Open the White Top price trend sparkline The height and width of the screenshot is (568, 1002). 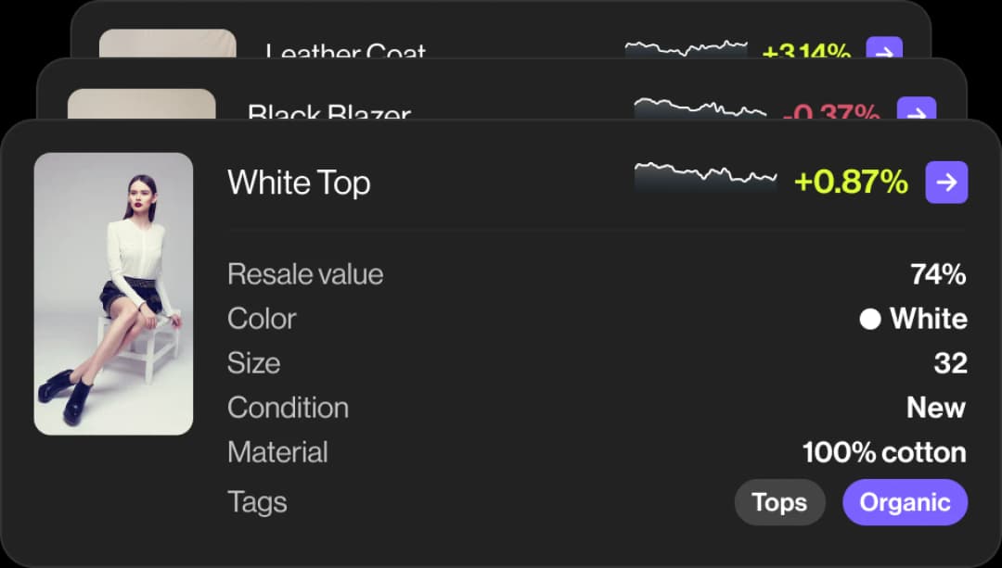705,177
